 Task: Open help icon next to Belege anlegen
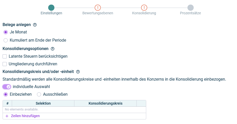(35, 25)
